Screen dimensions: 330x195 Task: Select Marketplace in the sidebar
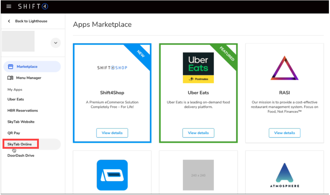click(32, 67)
